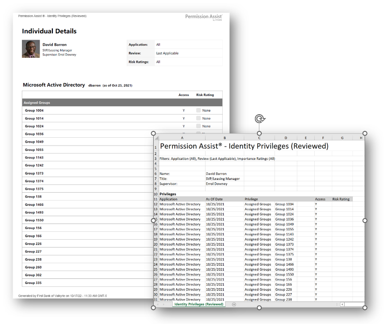Viewport: 392px width, 324px height.
Task: Click the risk rating box for Group 1004
Action: [x=198, y=111]
